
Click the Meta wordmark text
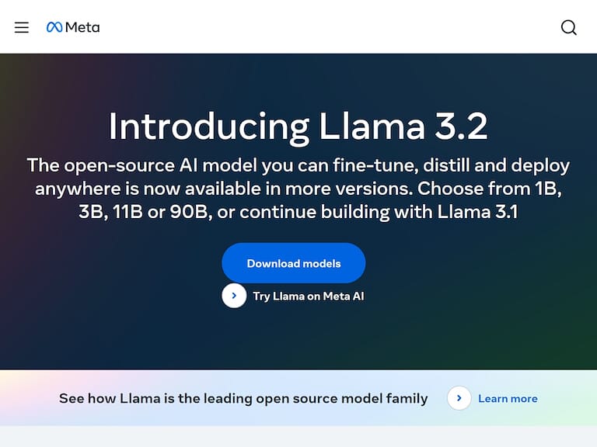[82, 27]
